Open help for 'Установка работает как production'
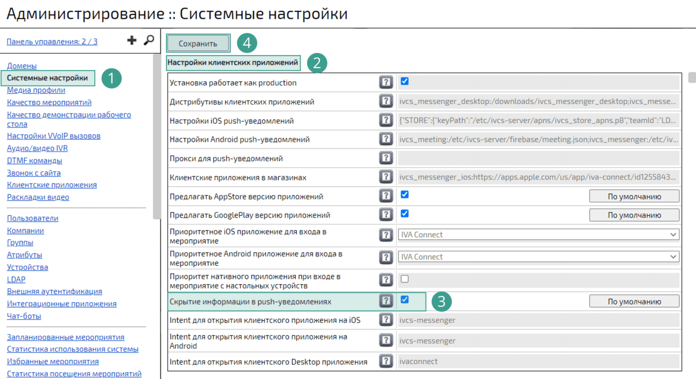This screenshot has height=379, width=696. point(386,82)
